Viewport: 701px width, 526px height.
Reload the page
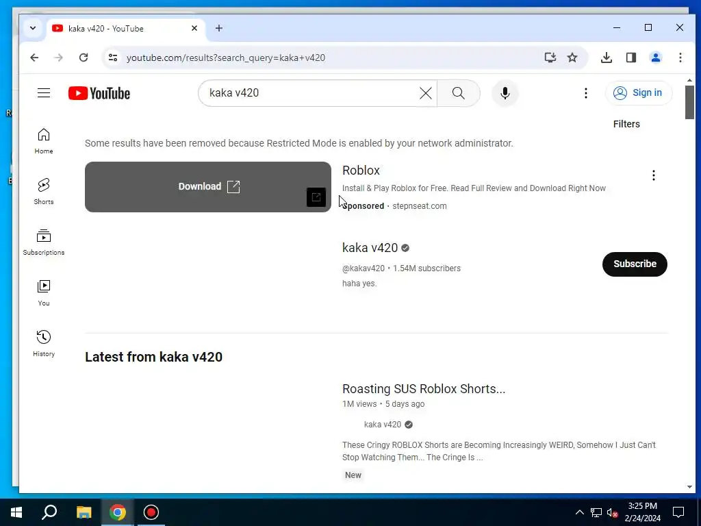pyautogui.click(x=84, y=58)
